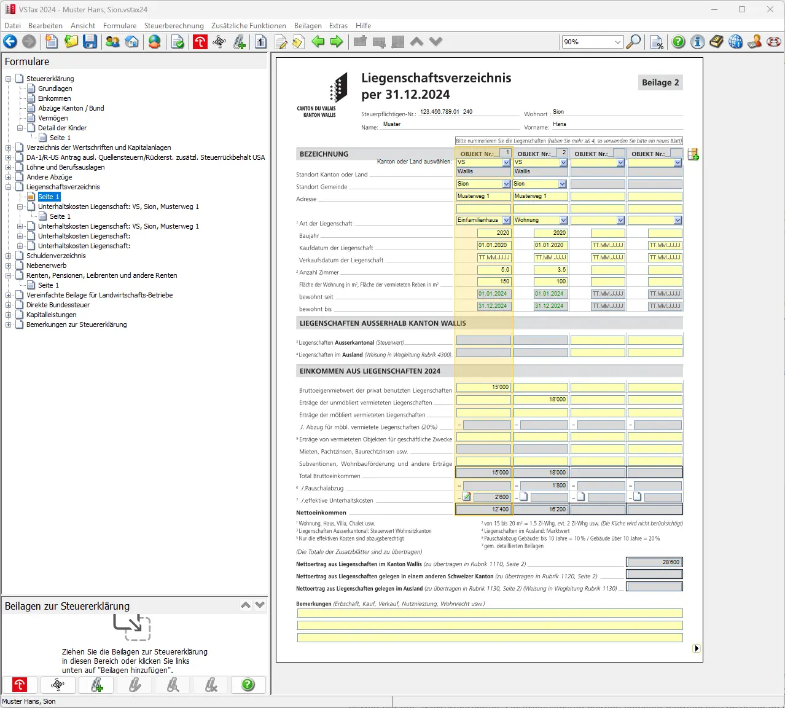Open the Einfamilienhaus property type dropdown

506,221
